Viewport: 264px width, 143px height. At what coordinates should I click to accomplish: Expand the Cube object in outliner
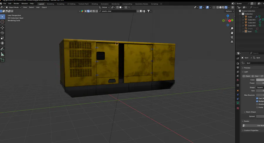tap(243, 17)
